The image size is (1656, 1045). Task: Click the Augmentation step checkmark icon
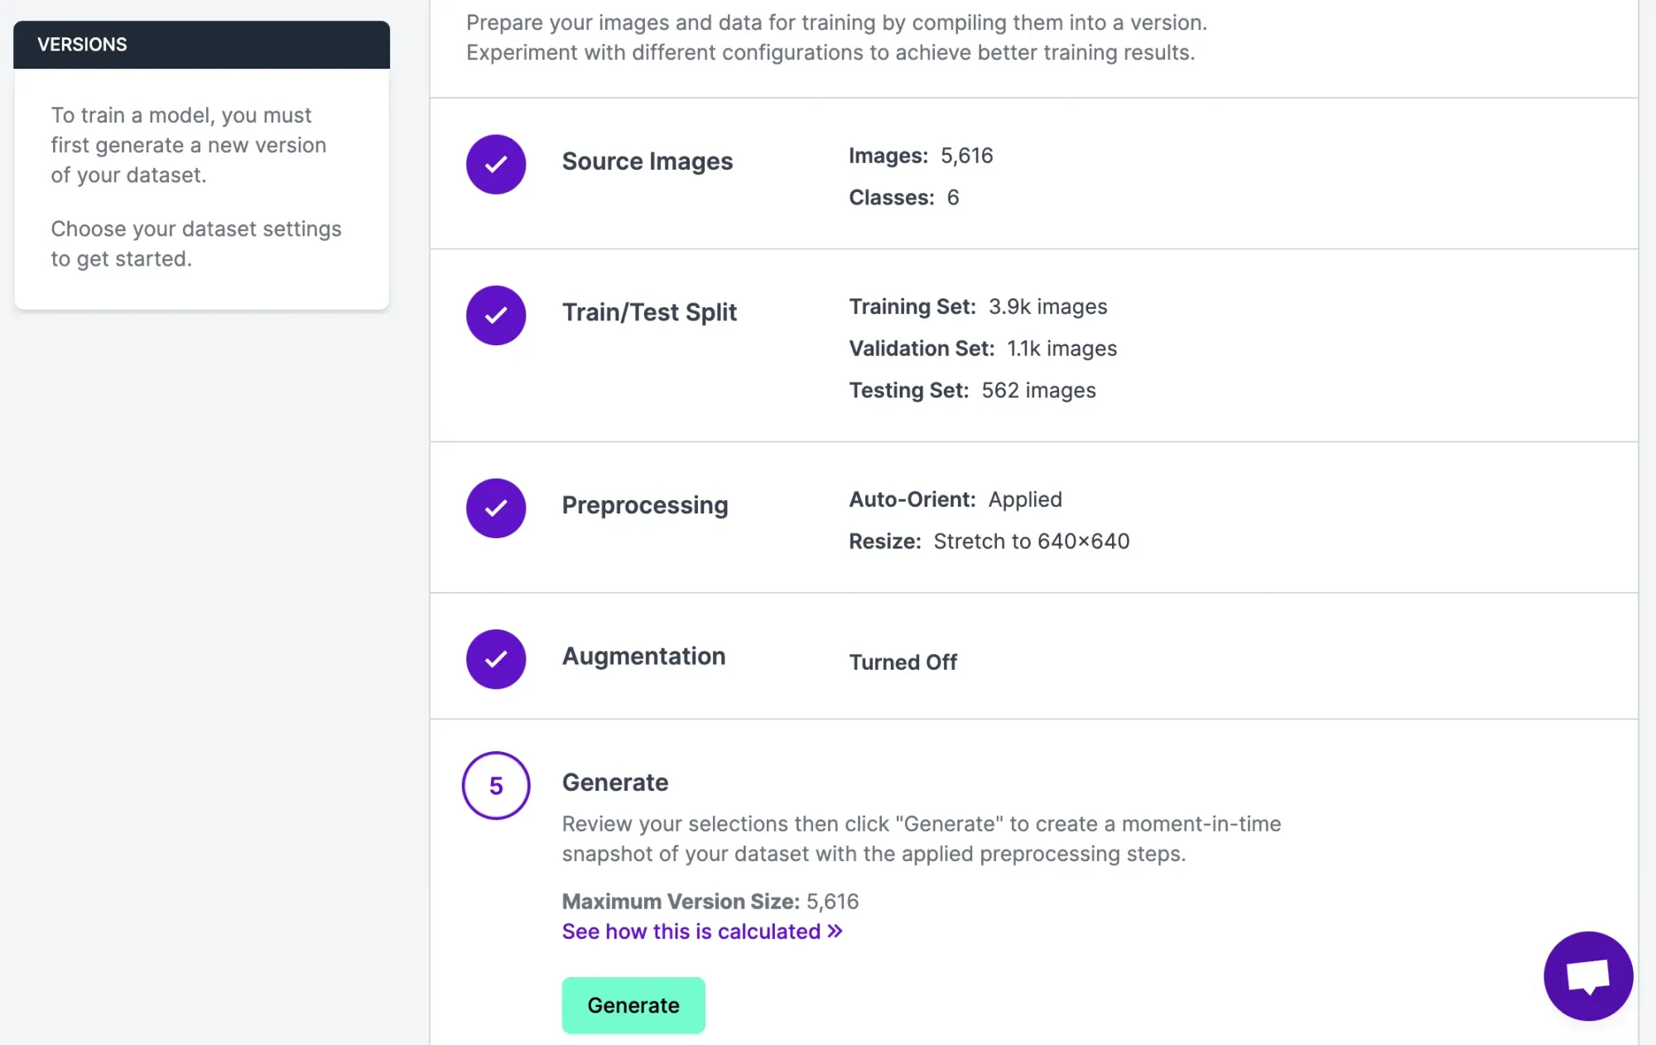495,659
